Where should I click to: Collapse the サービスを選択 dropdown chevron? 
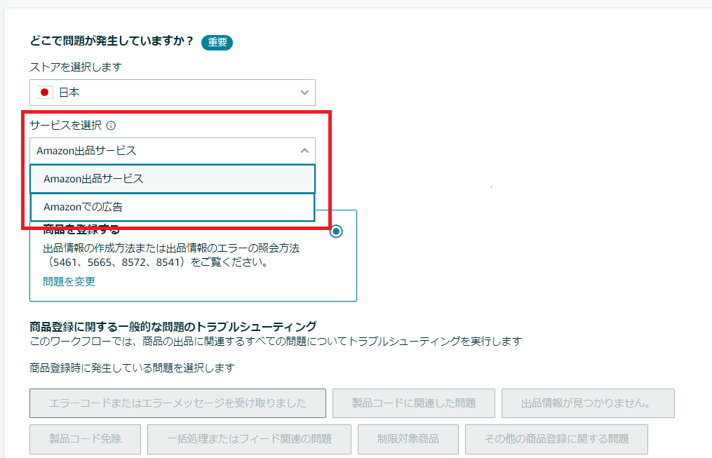304,151
